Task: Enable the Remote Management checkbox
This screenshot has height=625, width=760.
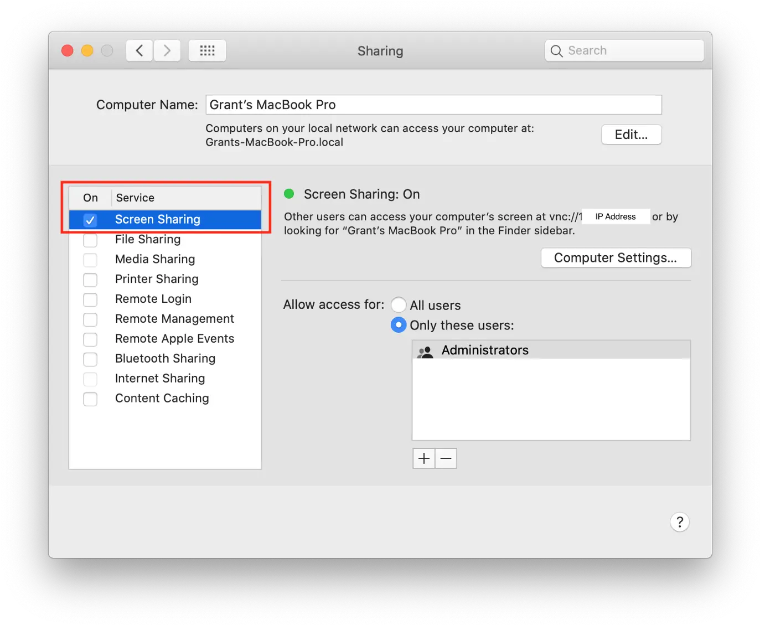Action: (90, 319)
